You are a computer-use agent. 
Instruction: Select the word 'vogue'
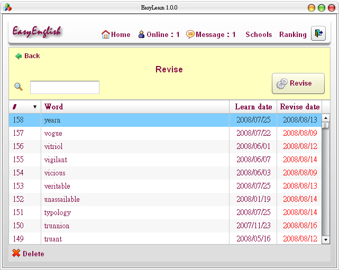pos(53,134)
